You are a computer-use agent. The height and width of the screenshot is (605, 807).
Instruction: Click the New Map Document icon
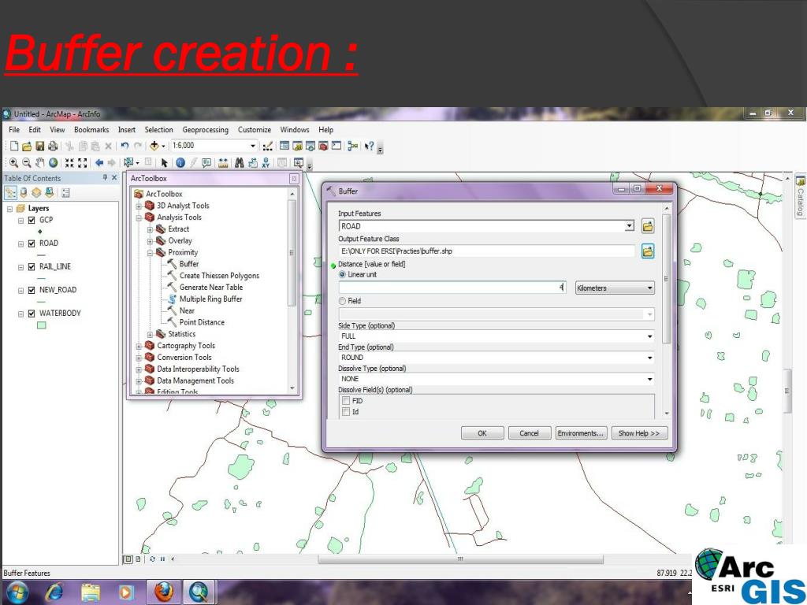14,146
